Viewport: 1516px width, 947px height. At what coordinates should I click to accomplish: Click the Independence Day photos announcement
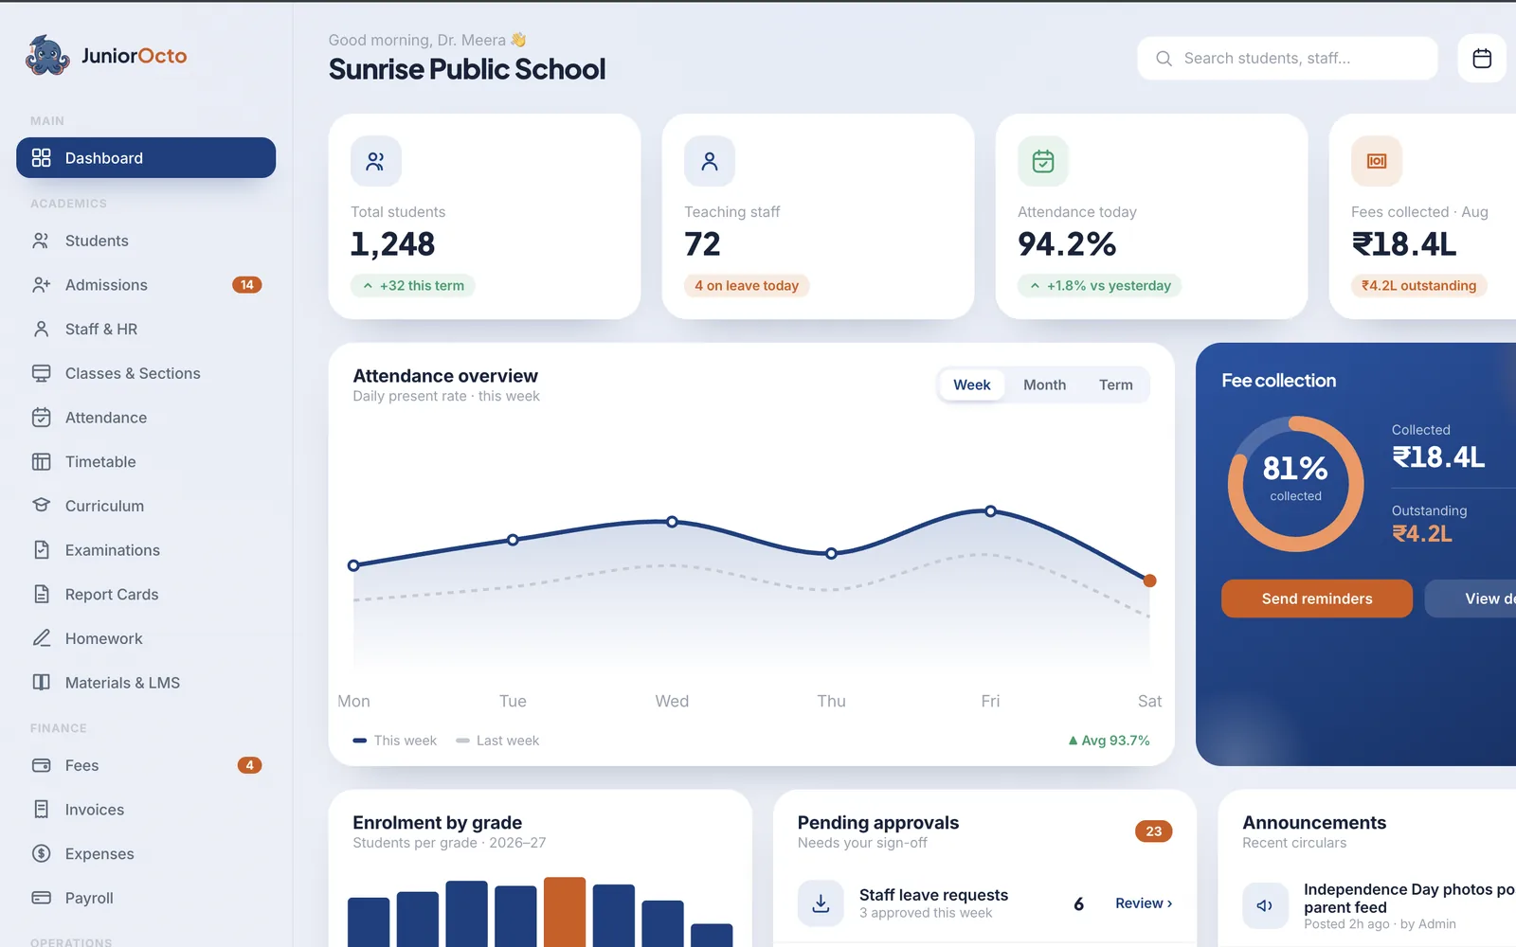point(1379,905)
